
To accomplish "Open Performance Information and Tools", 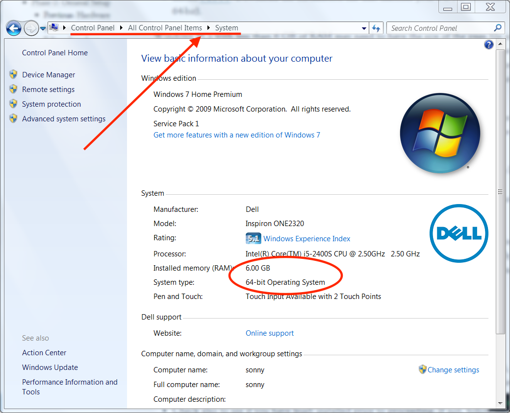I will coord(70,387).
